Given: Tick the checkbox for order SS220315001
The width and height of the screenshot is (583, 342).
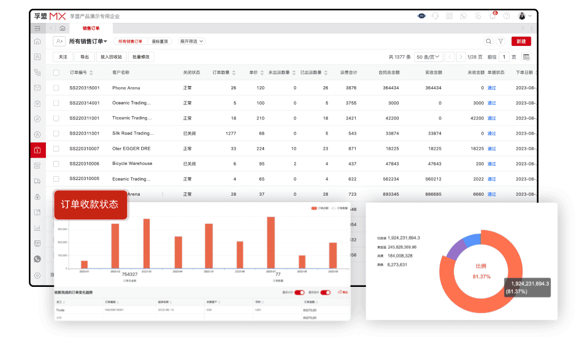Looking at the screenshot, I should click(56, 88).
